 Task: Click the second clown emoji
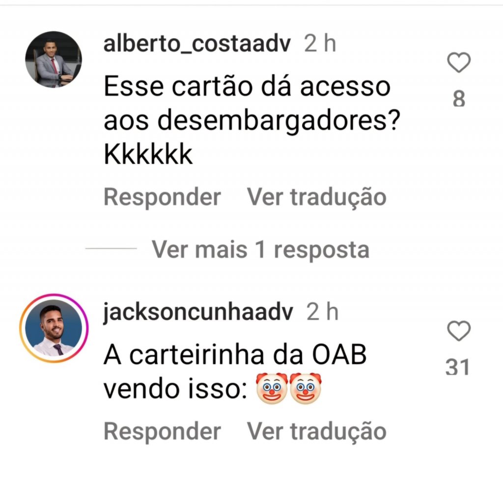[x=305, y=388]
